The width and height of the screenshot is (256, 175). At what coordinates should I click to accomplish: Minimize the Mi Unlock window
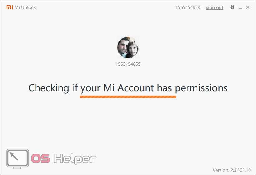coord(240,7)
